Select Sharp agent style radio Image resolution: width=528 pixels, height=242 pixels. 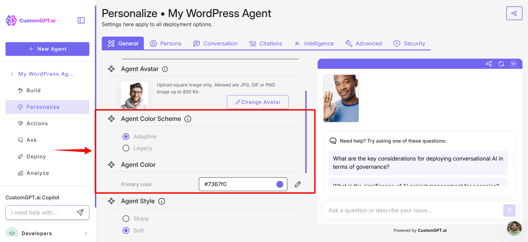click(126, 219)
